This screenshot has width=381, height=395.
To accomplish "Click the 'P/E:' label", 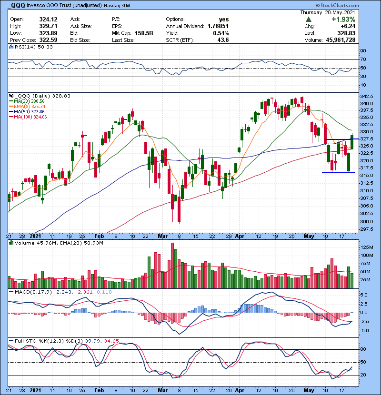I will coord(116,20).
